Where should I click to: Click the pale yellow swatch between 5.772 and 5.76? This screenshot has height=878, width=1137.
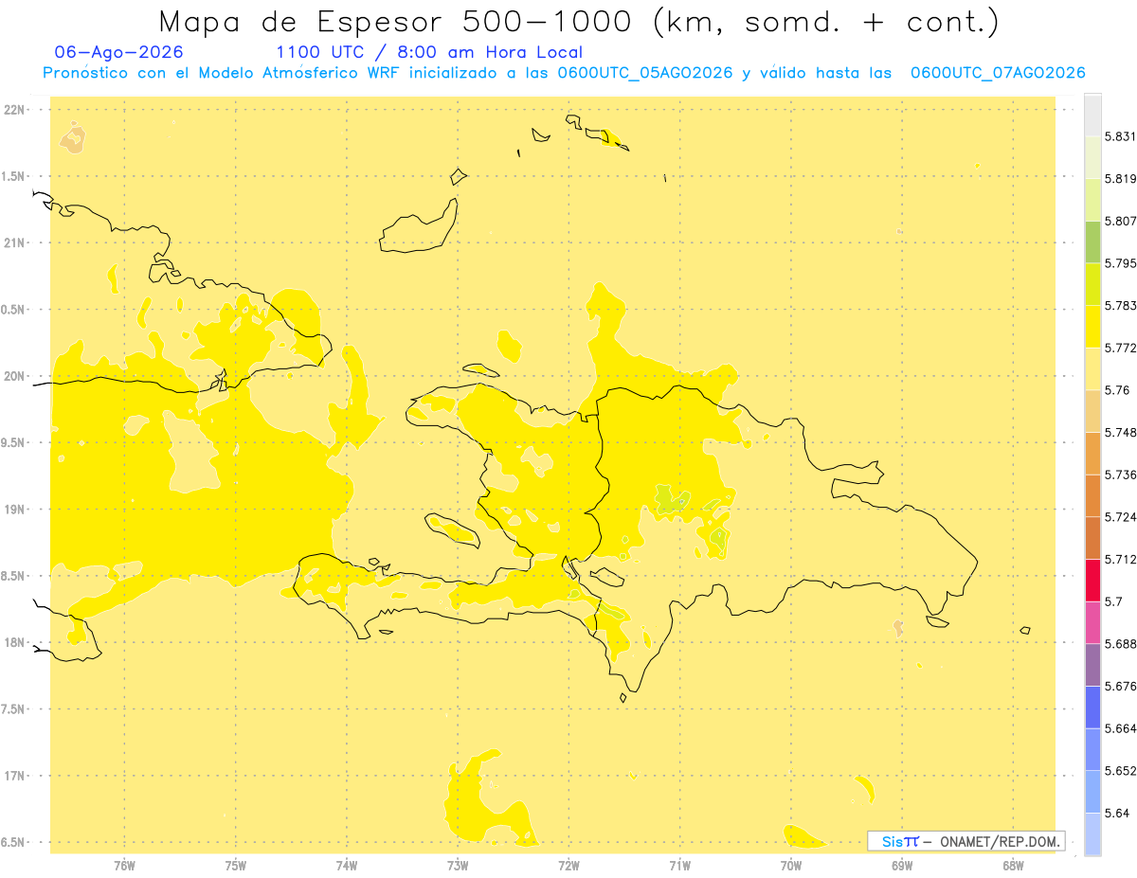coord(1092,368)
